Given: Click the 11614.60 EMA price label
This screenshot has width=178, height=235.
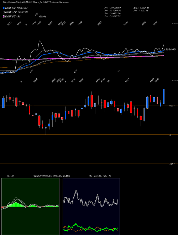Looking at the screenshot, I should click(170, 49).
